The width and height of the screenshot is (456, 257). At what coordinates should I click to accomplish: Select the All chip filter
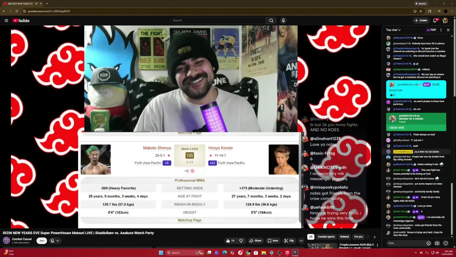coord(311,237)
